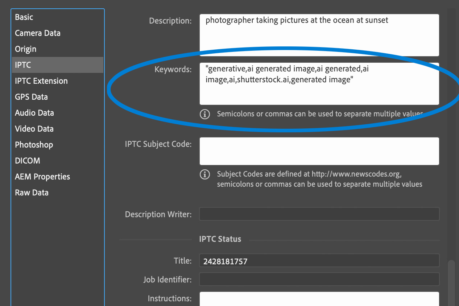This screenshot has height=306, width=459.
Task: Select the IPTC category in the sidebar
Action: (x=23, y=65)
